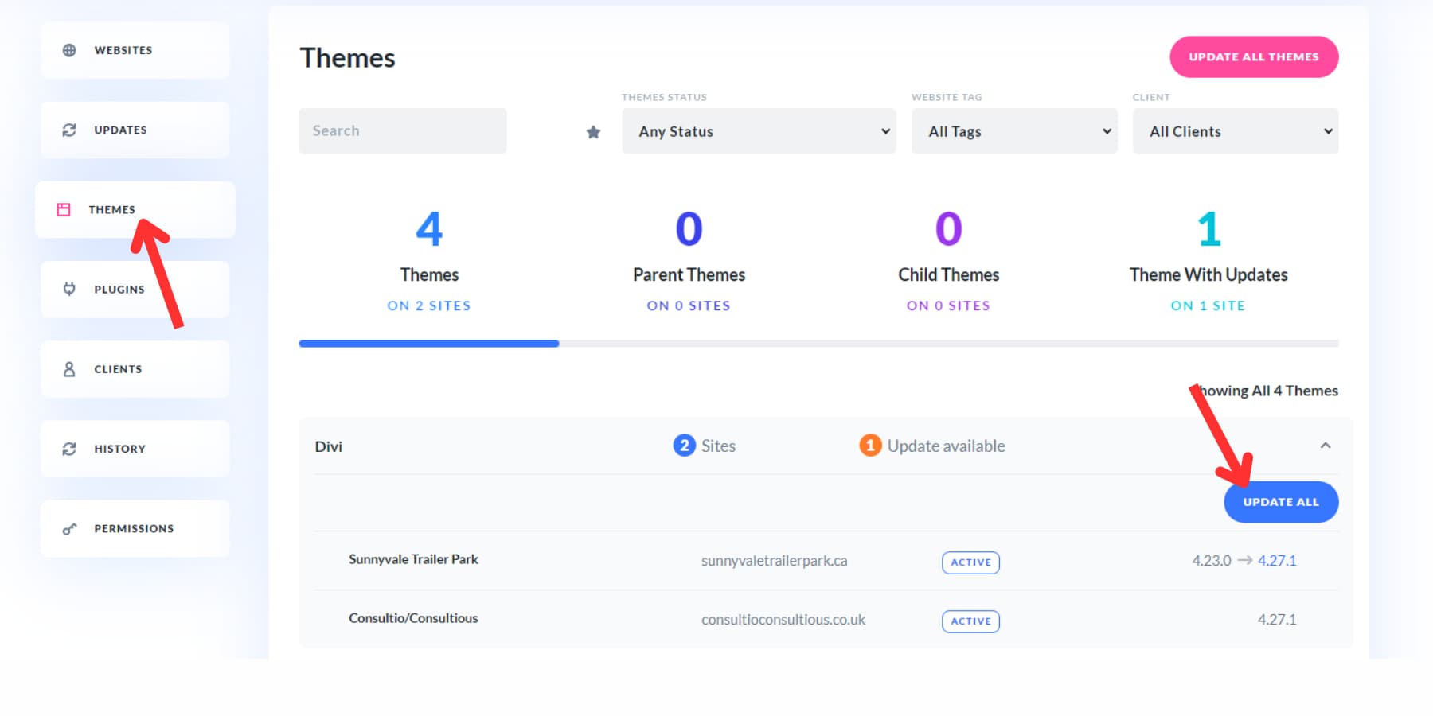Click the Update All Themes button
The image size is (1433, 716).
(1254, 56)
